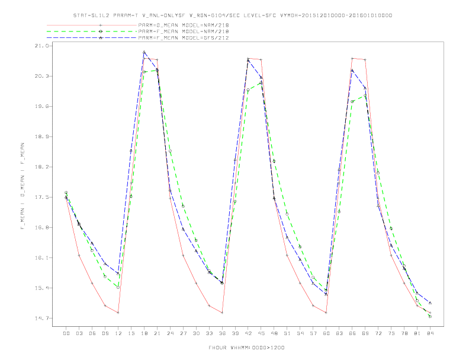Click the green dashed legend line sample

[92, 31]
